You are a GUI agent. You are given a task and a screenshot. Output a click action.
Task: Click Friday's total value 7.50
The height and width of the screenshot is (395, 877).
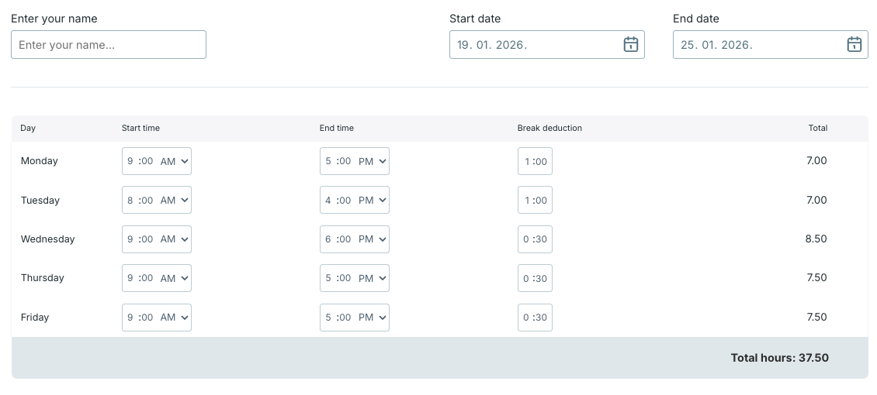pos(816,317)
